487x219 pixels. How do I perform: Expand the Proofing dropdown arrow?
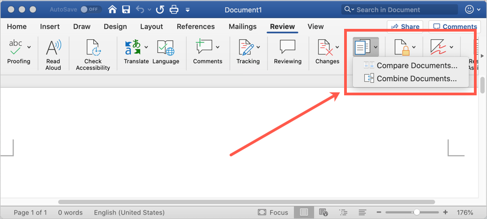pos(29,47)
